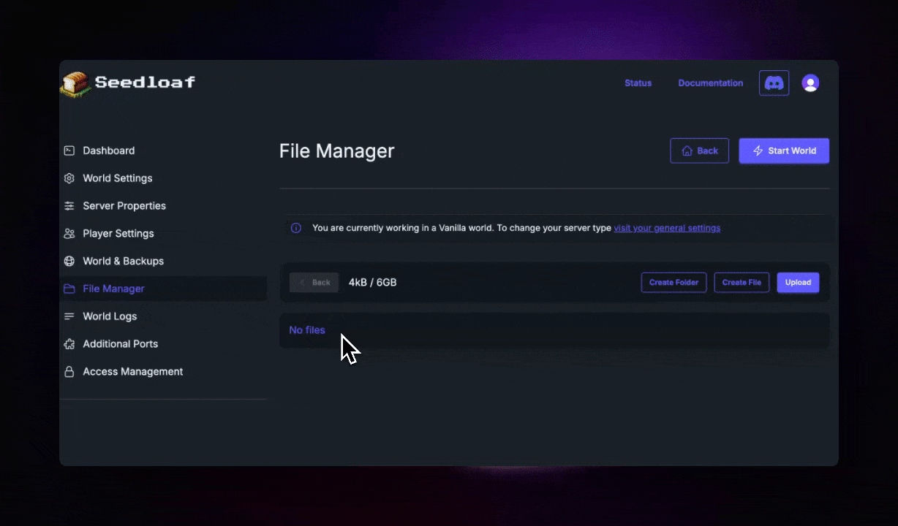Click the Seedloaf title text
Screen dimensions: 898x526
tap(145, 83)
